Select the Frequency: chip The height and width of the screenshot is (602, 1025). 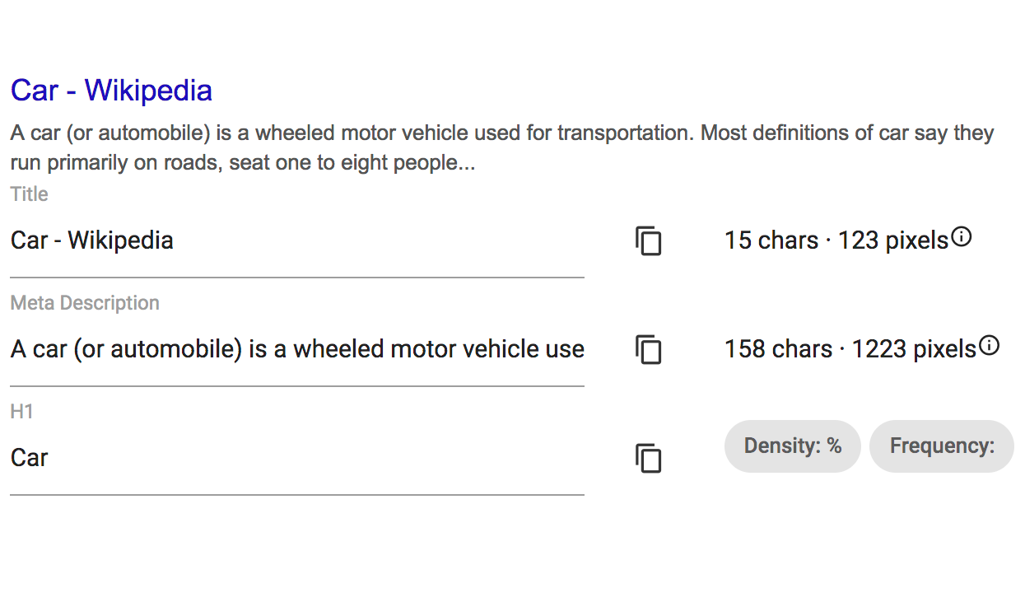(x=942, y=446)
